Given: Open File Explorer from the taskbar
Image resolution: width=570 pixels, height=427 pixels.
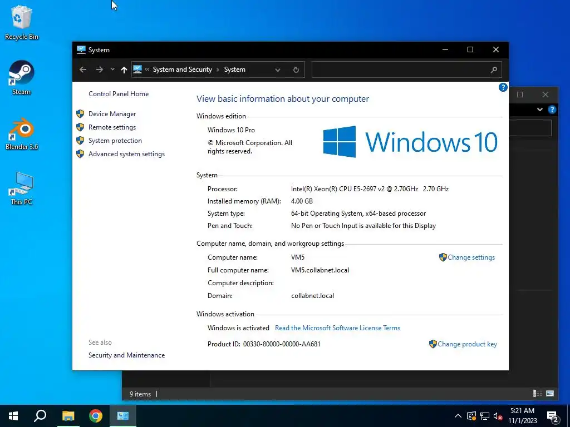Looking at the screenshot, I should [x=68, y=416].
